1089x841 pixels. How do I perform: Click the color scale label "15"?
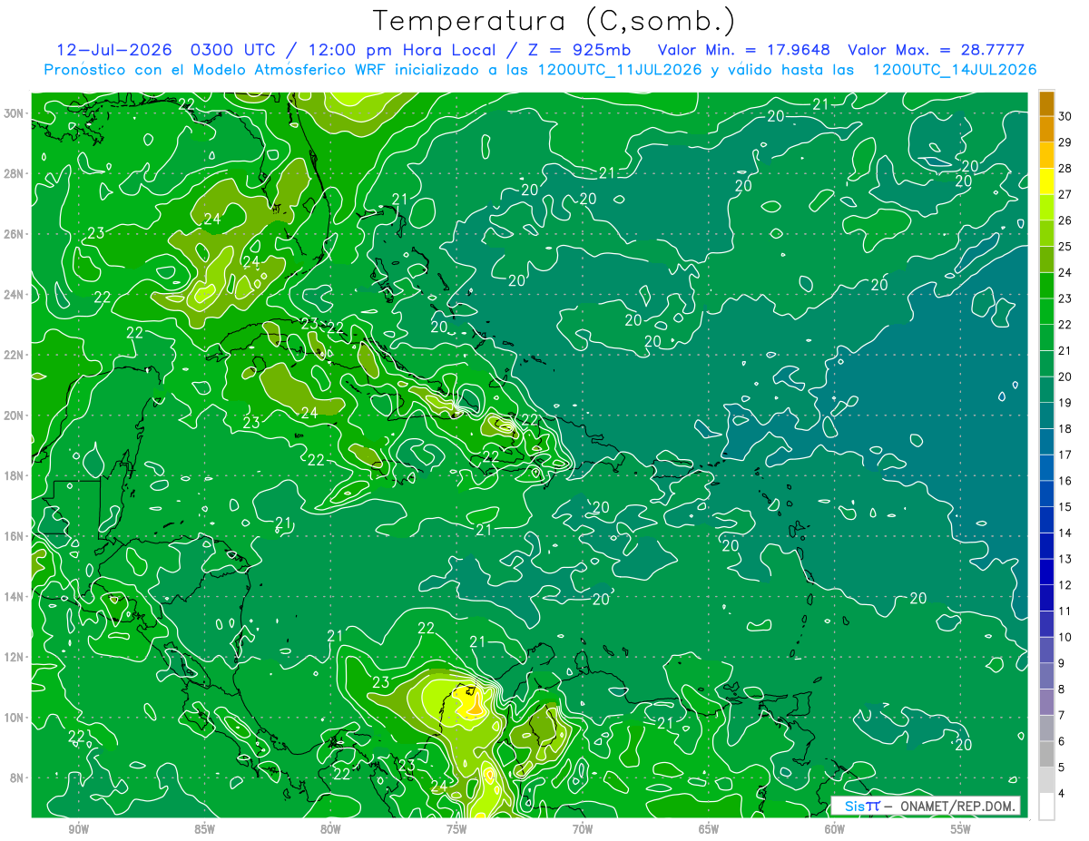point(1064,506)
